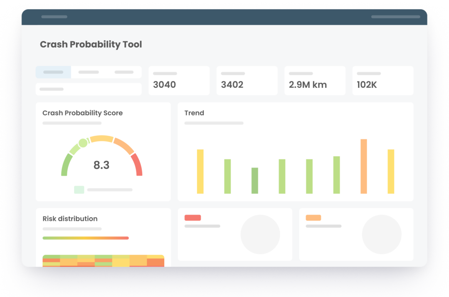449x297 pixels.
Task: Open the 3402 stat card
Action: 247,80
